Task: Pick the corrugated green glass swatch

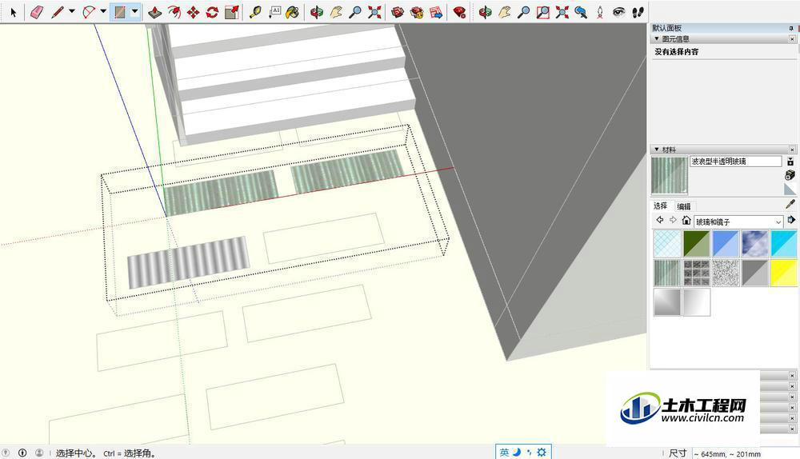Action: [667, 273]
